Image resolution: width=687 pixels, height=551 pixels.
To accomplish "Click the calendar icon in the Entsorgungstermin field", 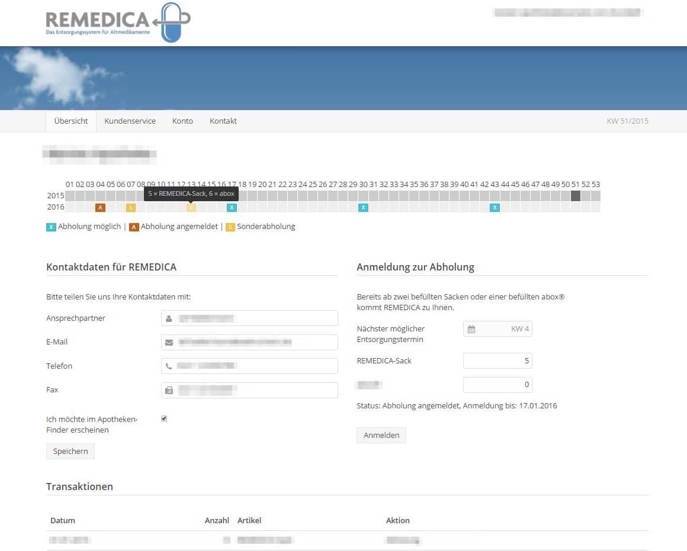I will 471,330.
